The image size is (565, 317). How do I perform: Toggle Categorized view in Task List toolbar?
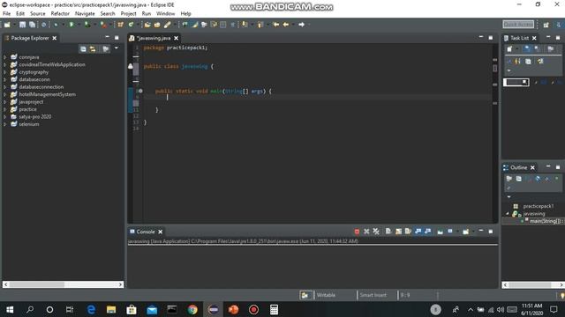(527, 49)
